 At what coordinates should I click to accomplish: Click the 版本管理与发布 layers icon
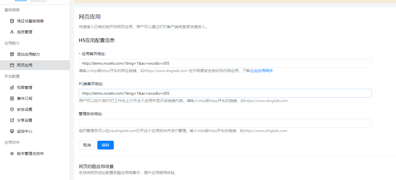pos(12,154)
